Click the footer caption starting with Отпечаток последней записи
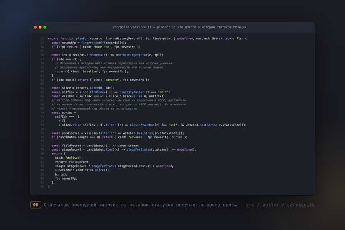Image resolution: width=345 pixels, height=230 pixels. point(140,205)
